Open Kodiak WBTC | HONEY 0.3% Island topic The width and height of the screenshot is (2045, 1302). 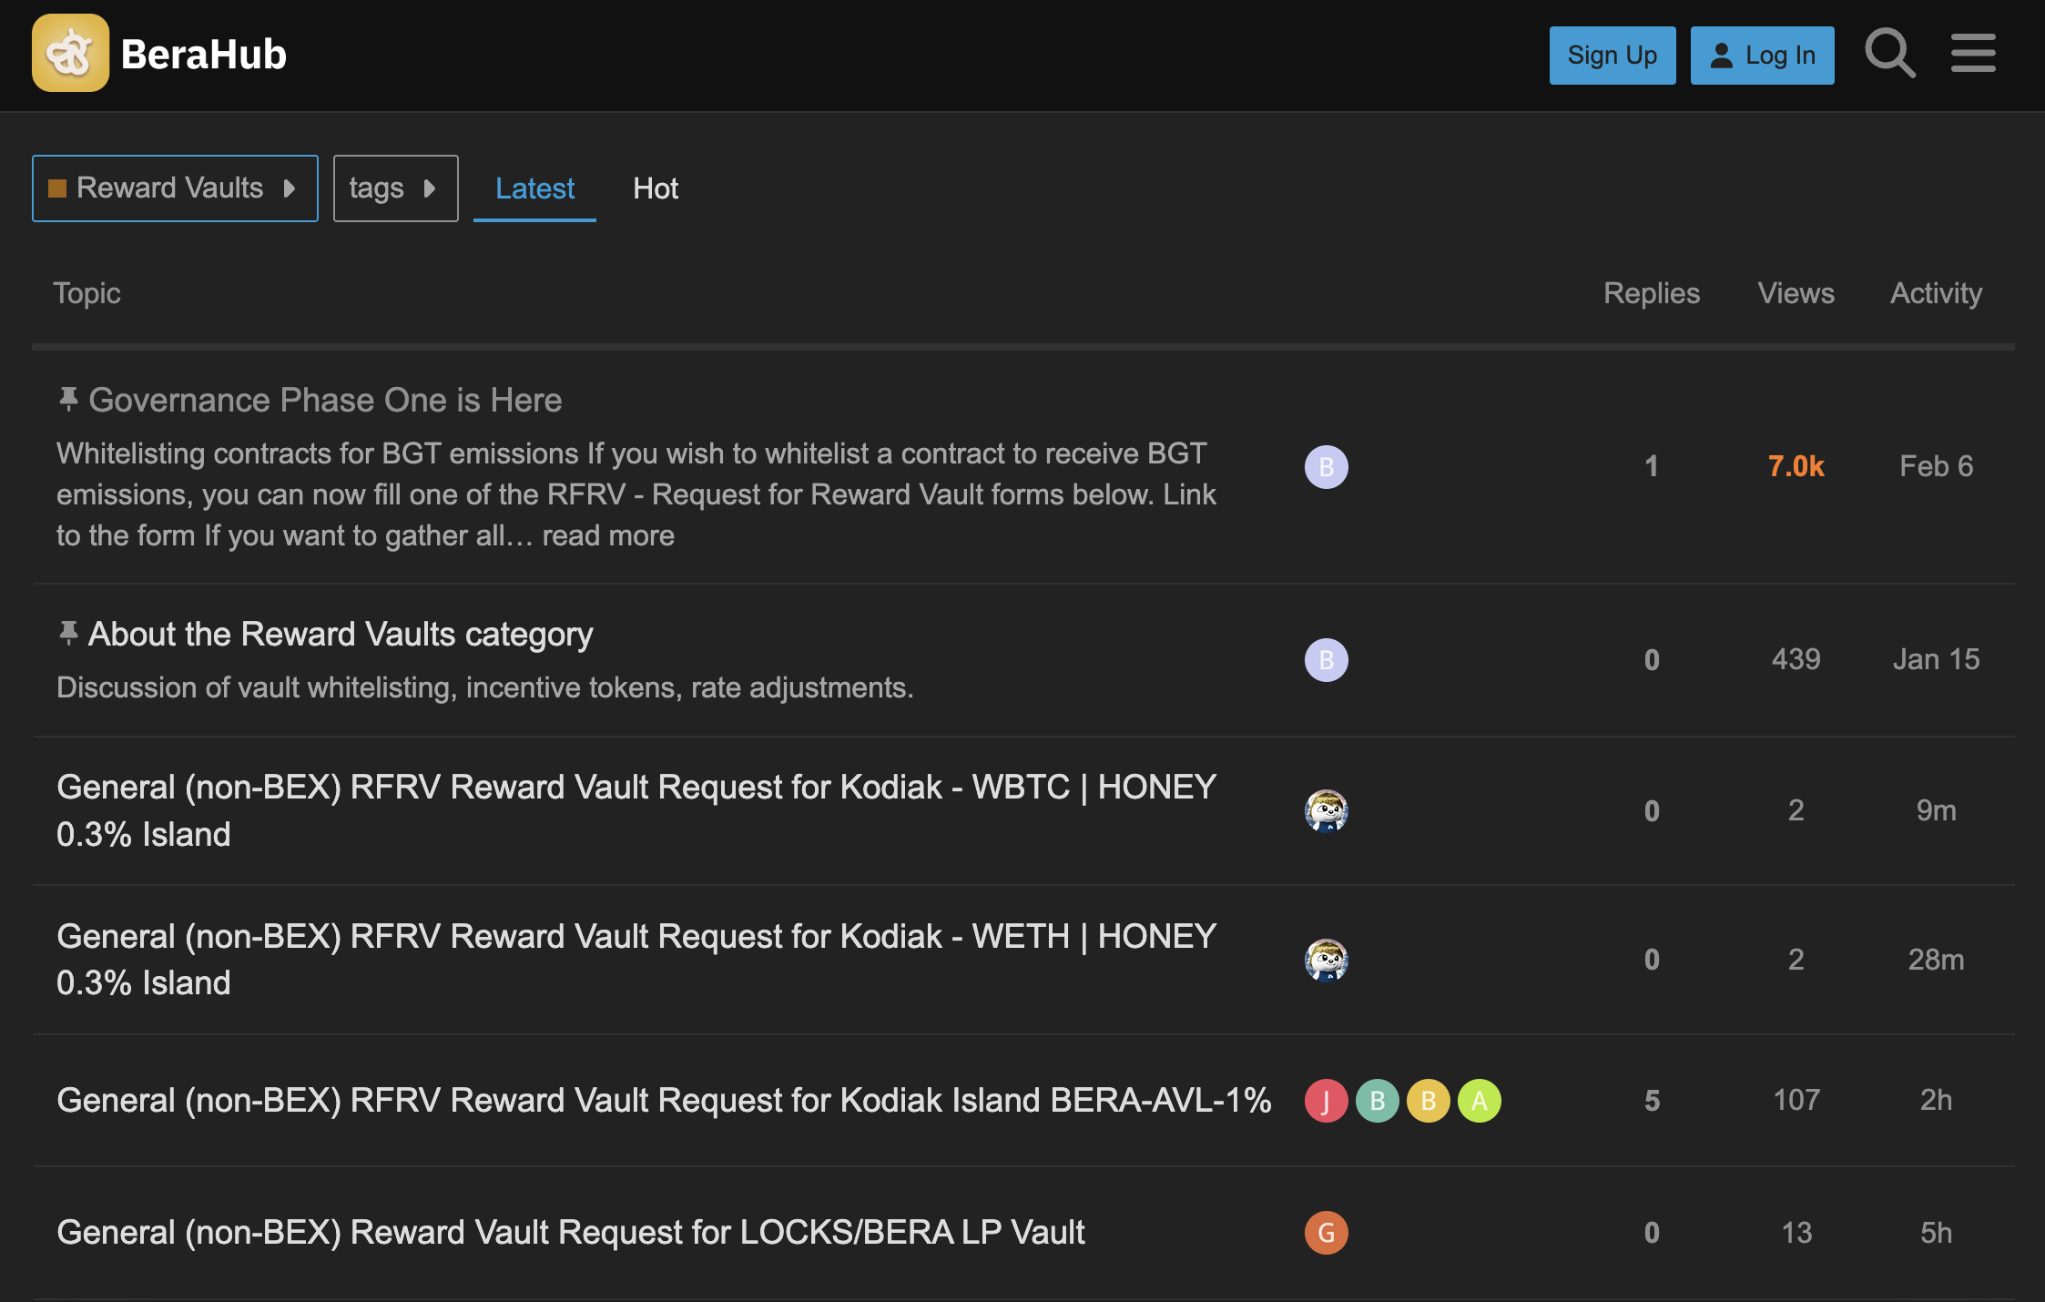(636, 810)
